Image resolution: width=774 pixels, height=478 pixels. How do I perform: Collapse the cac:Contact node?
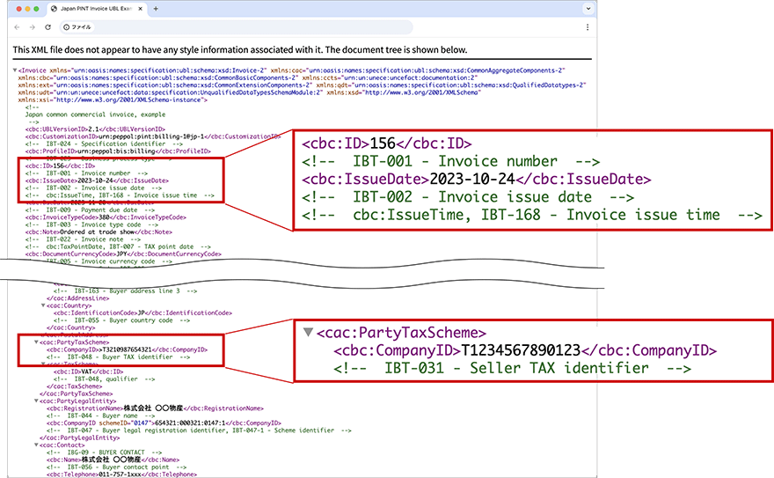(35, 445)
